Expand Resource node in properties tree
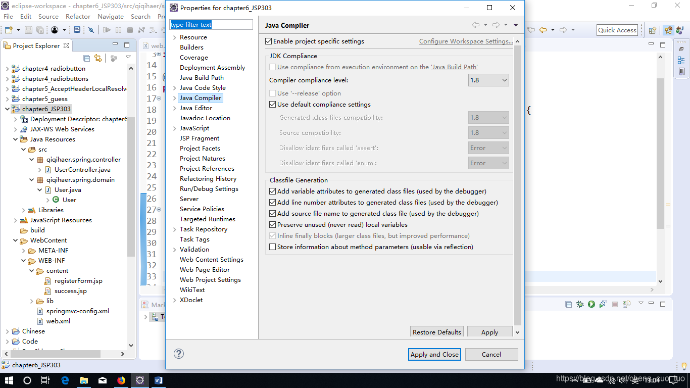 point(174,37)
